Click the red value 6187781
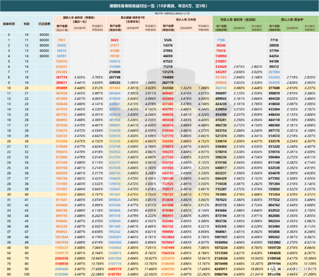The height and width of the screenshot is (277, 319). pos(115,274)
